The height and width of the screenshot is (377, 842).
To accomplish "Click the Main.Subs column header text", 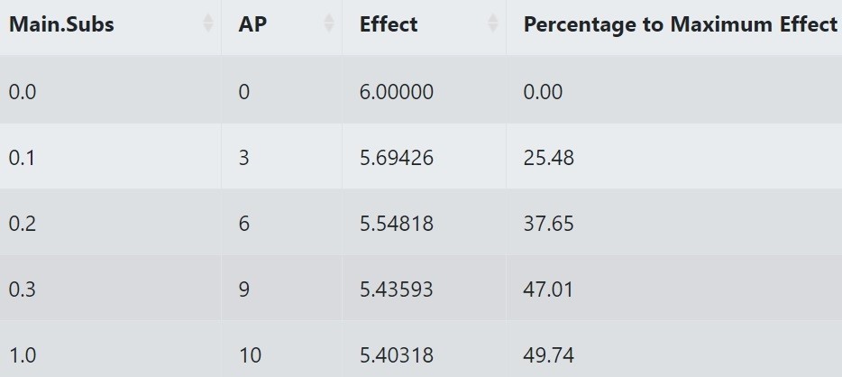I will pyautogui.click(x=61, y=24).
